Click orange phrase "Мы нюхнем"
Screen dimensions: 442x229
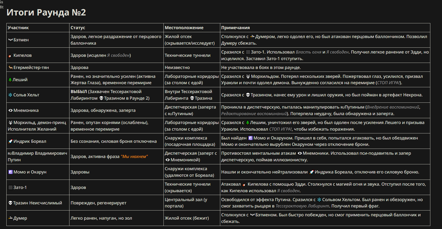[134, 157]
